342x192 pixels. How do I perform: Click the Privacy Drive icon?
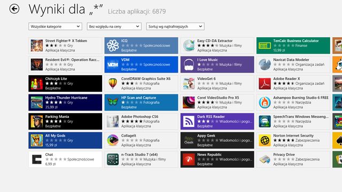point(265,159)
